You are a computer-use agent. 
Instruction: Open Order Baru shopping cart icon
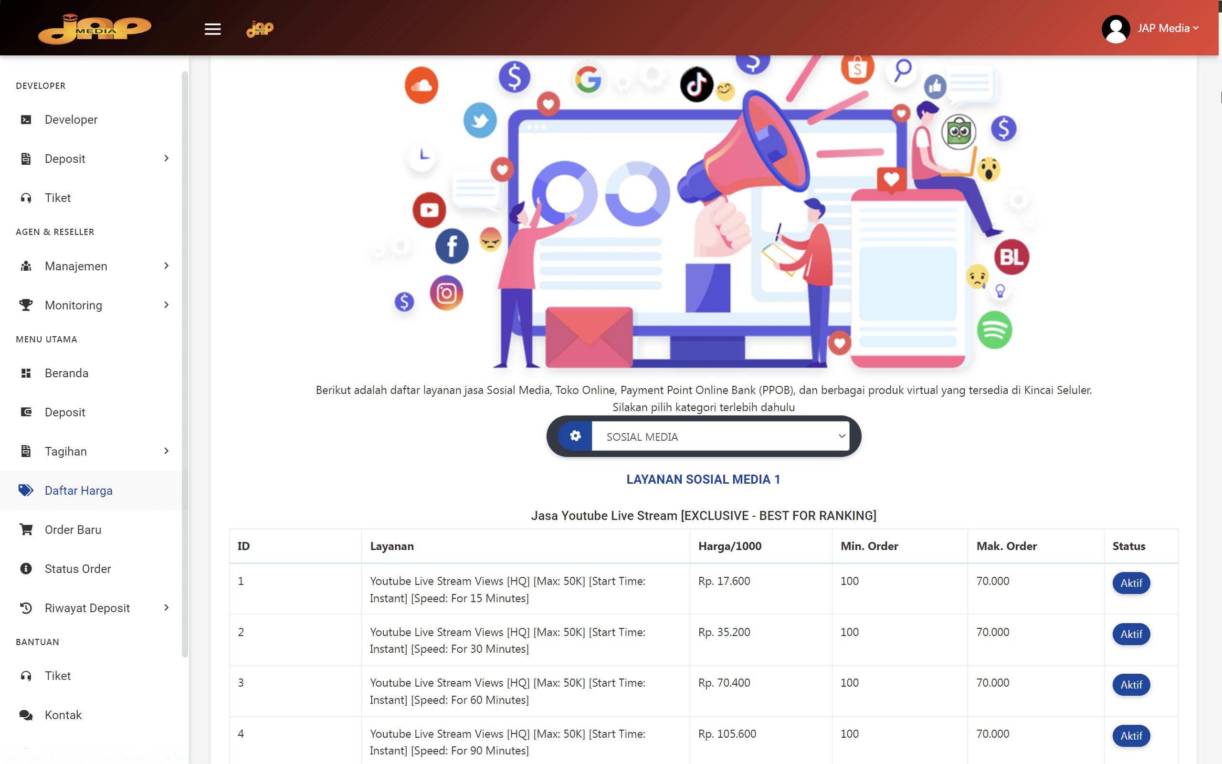(26, 530)
